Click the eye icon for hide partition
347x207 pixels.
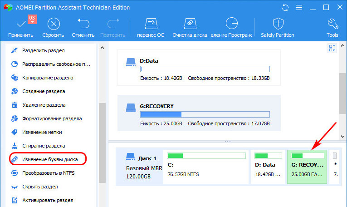(x=15, y=187)
